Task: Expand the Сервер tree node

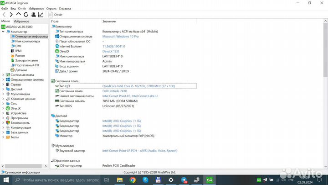Action: click(3, 85)
